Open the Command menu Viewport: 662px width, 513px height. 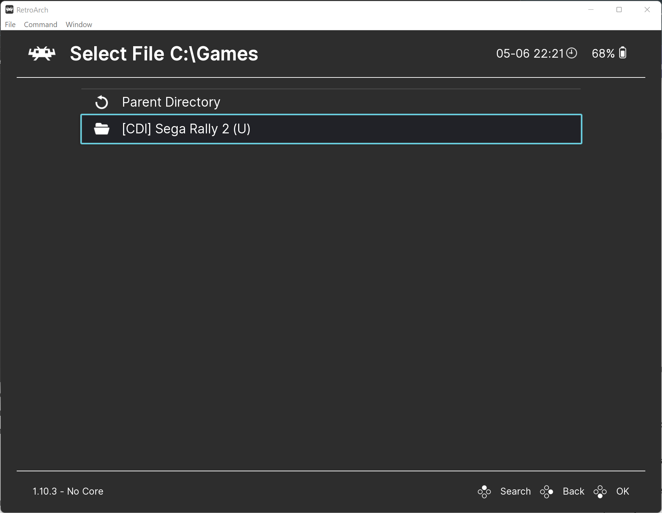tap(40, 24)
